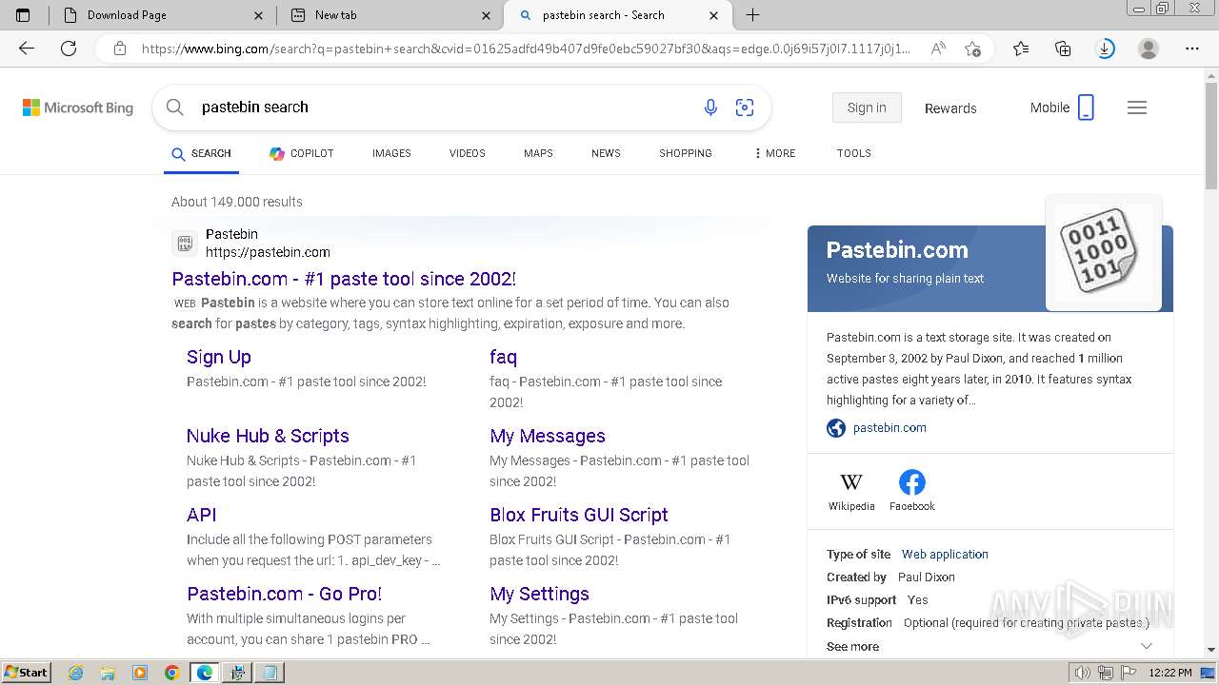1219x685 pixels.
Task: Select the SHOPPING search tab
Action: coord(686,153)
